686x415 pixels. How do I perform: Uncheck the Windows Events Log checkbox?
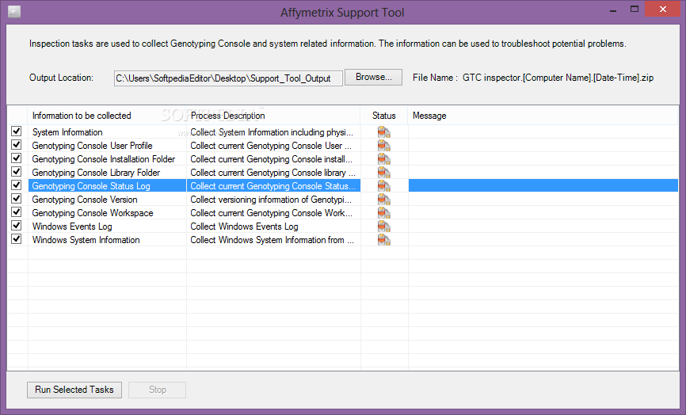[17, 226]
